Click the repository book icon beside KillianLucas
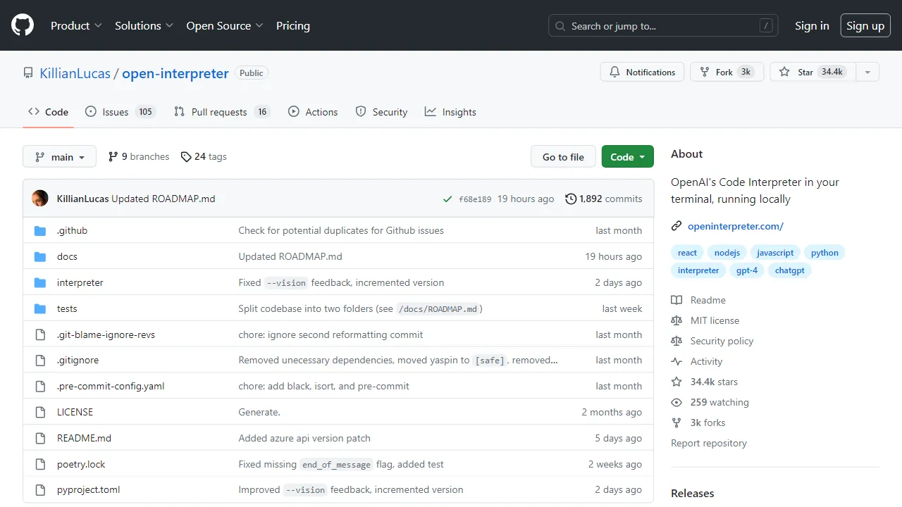Viewport: 902px width, 507px height. tap(28, 73)
